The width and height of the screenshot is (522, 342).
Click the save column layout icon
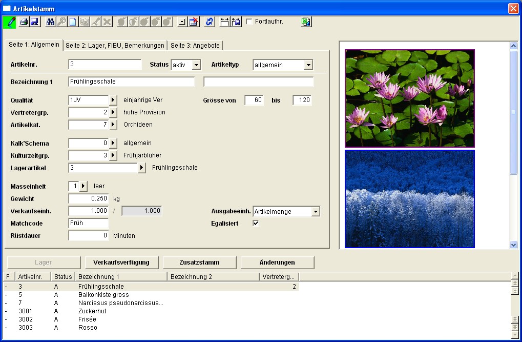click(x=236, y=22)
